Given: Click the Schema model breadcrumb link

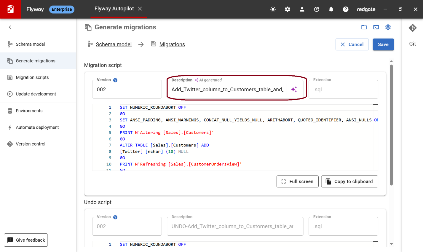Looking at the screenshot, I should (x=114, y=44).
